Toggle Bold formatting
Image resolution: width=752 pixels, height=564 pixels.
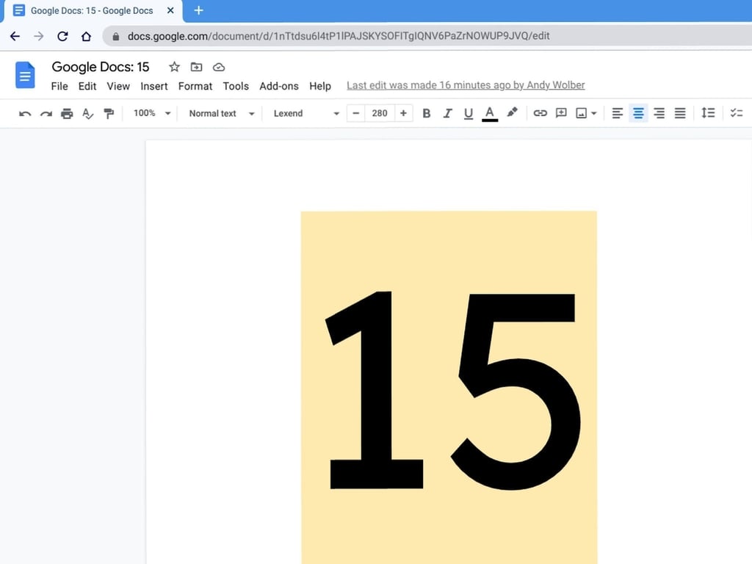426,113
